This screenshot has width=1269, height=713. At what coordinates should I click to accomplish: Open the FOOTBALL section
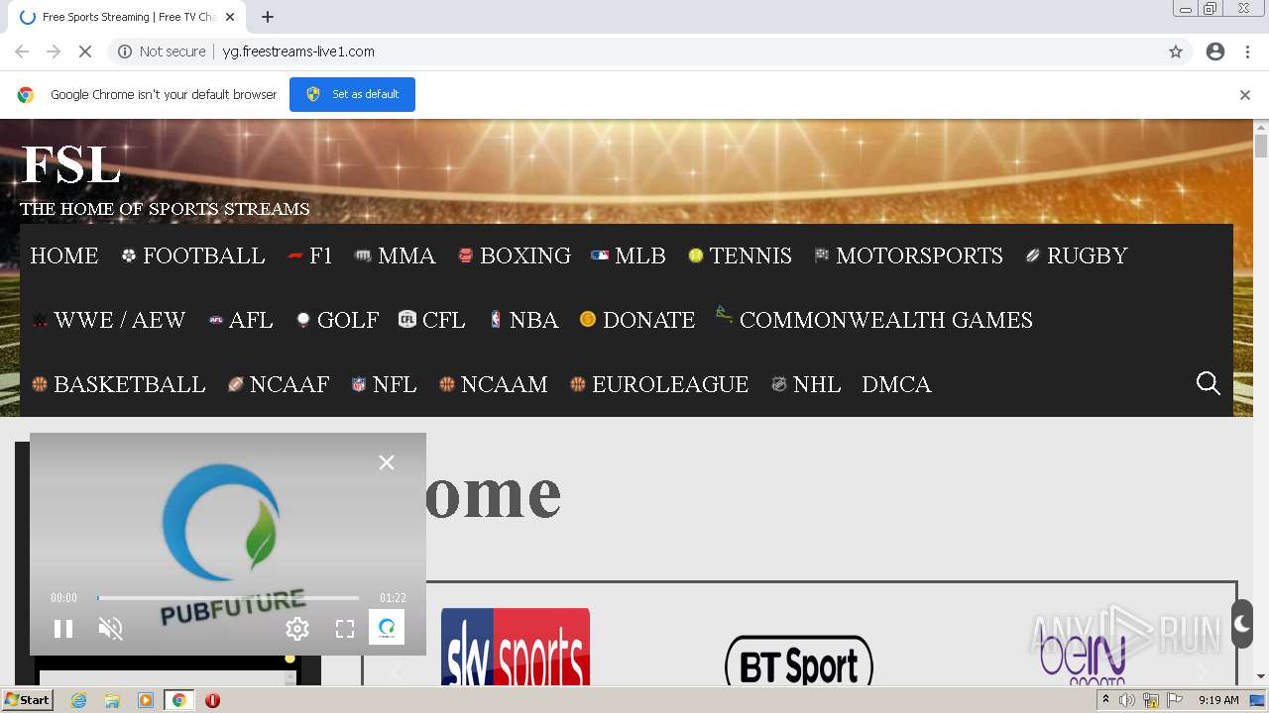(193, 255)
